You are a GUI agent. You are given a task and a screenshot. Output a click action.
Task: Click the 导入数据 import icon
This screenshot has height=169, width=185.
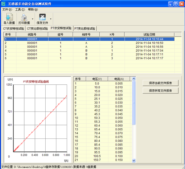click(x=9, y=17)
